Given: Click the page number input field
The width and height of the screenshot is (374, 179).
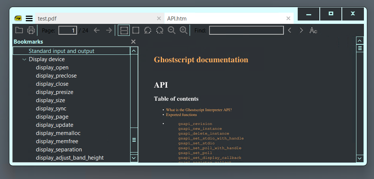Looking at the screenshot, I should 68,30.
